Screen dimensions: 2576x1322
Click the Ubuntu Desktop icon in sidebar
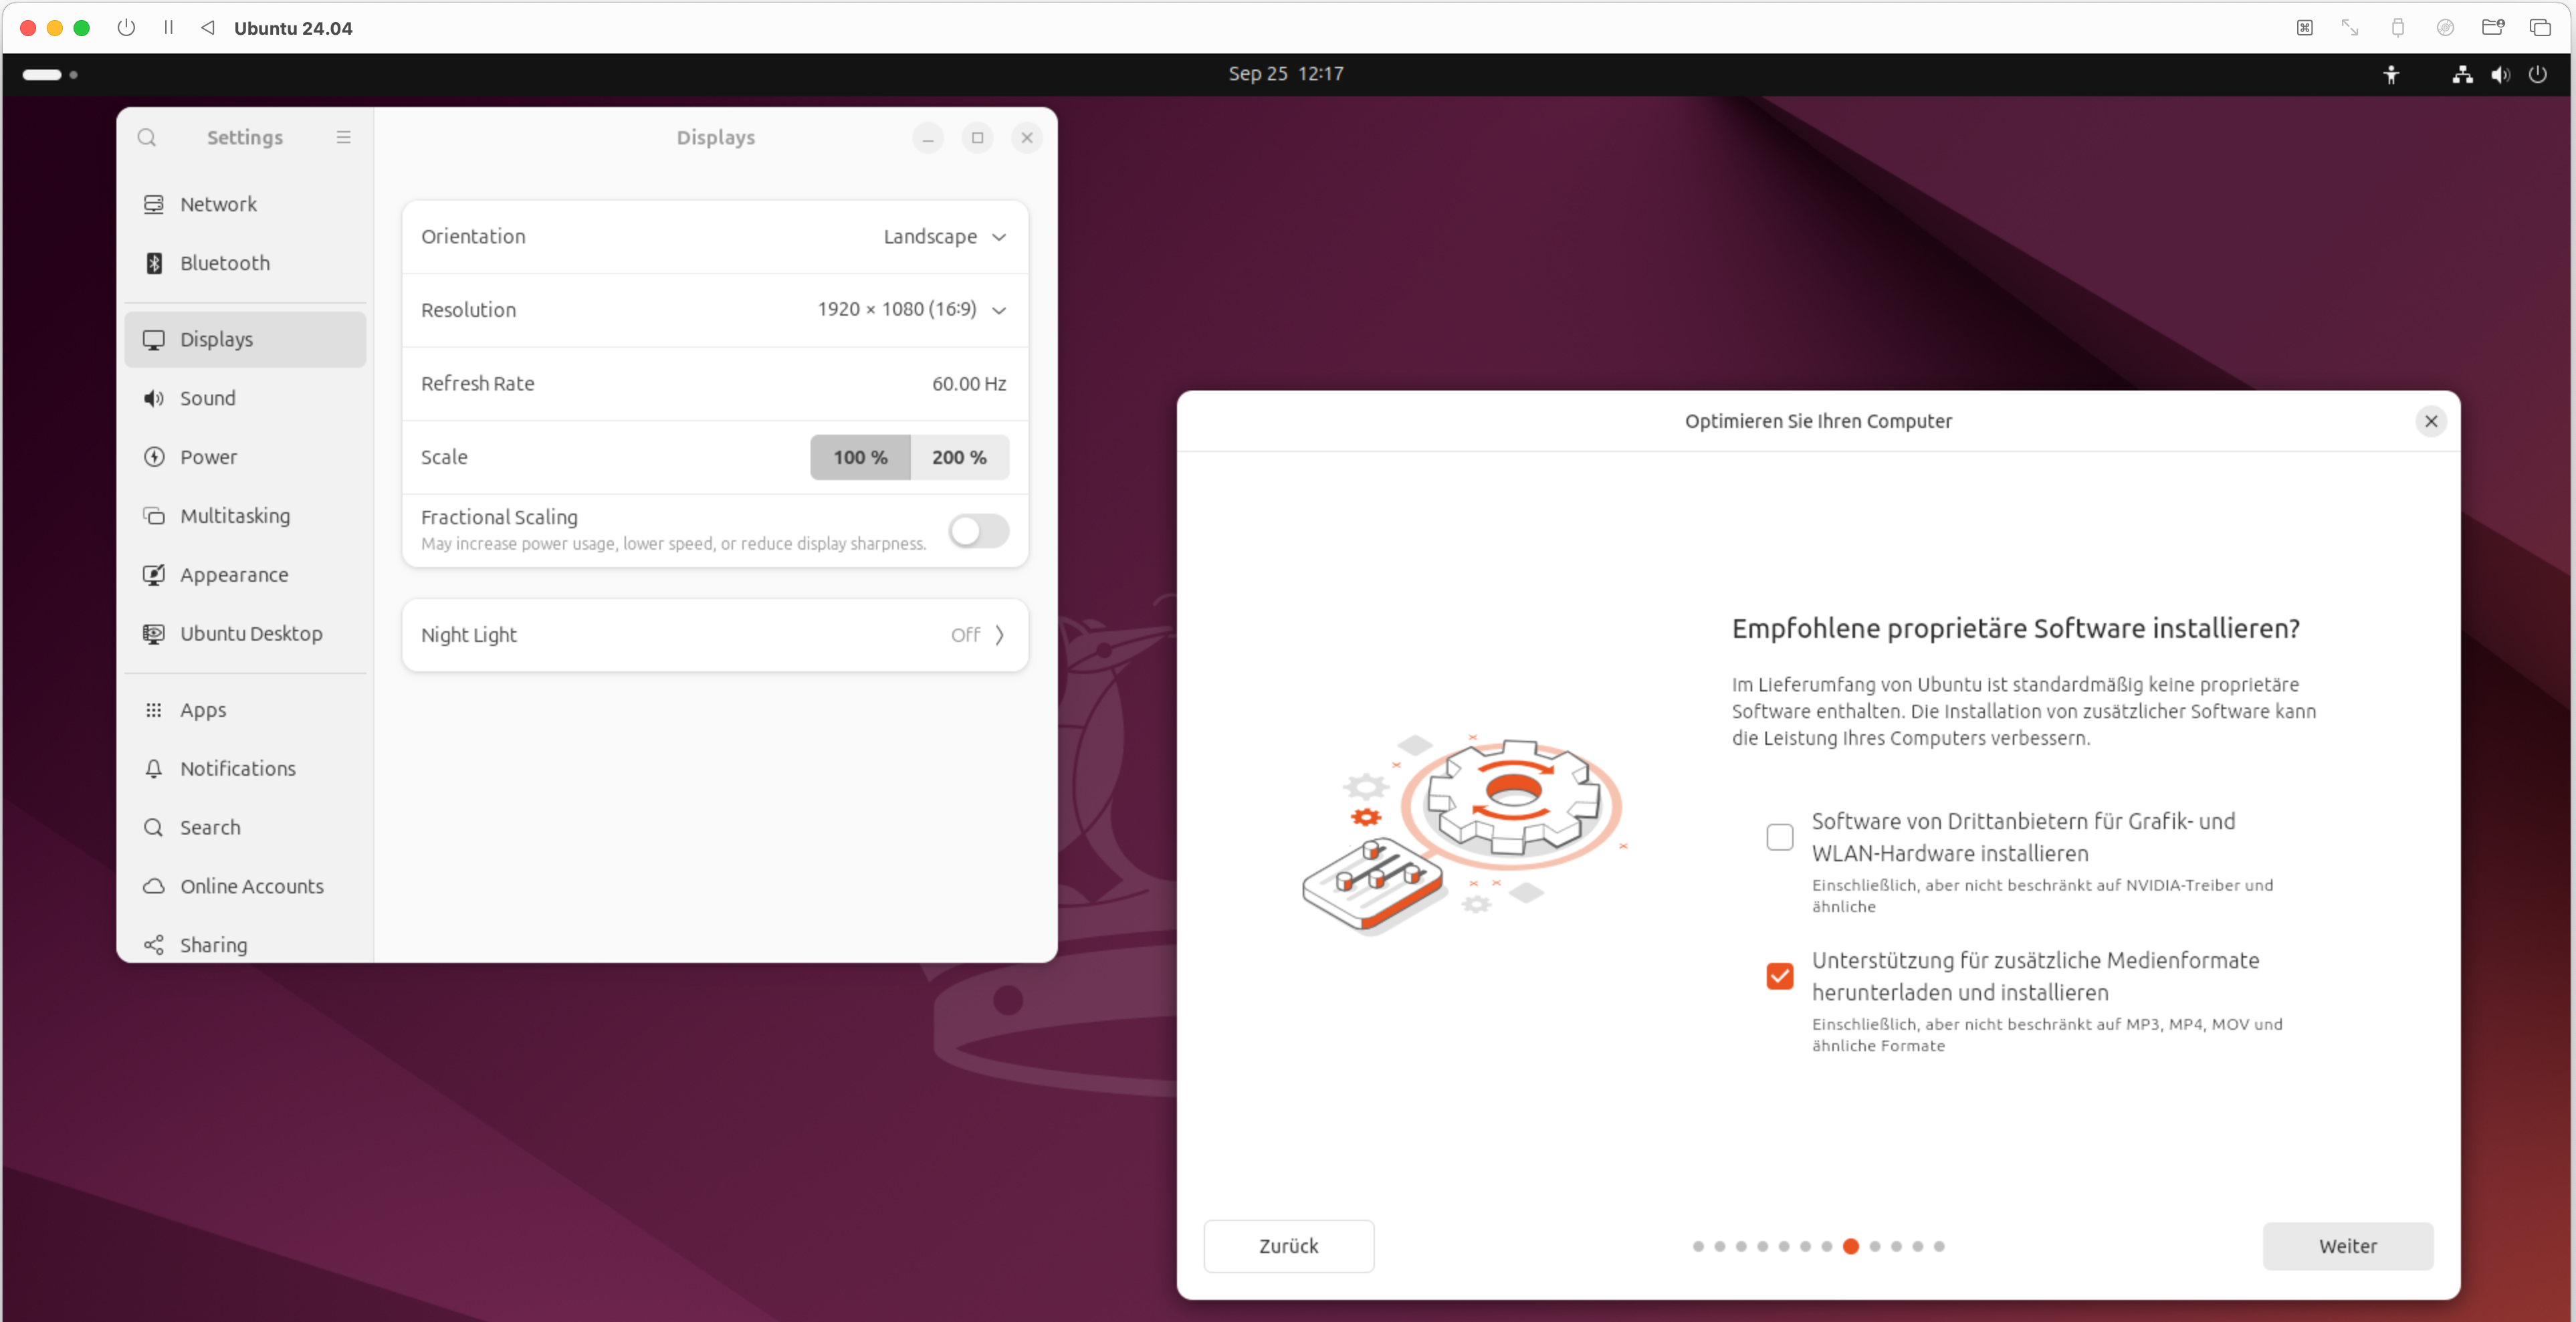(x=154, y=634)
